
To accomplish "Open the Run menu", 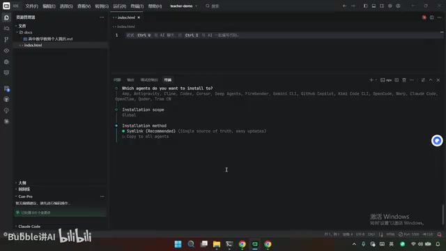I will [x=119, y=6].
